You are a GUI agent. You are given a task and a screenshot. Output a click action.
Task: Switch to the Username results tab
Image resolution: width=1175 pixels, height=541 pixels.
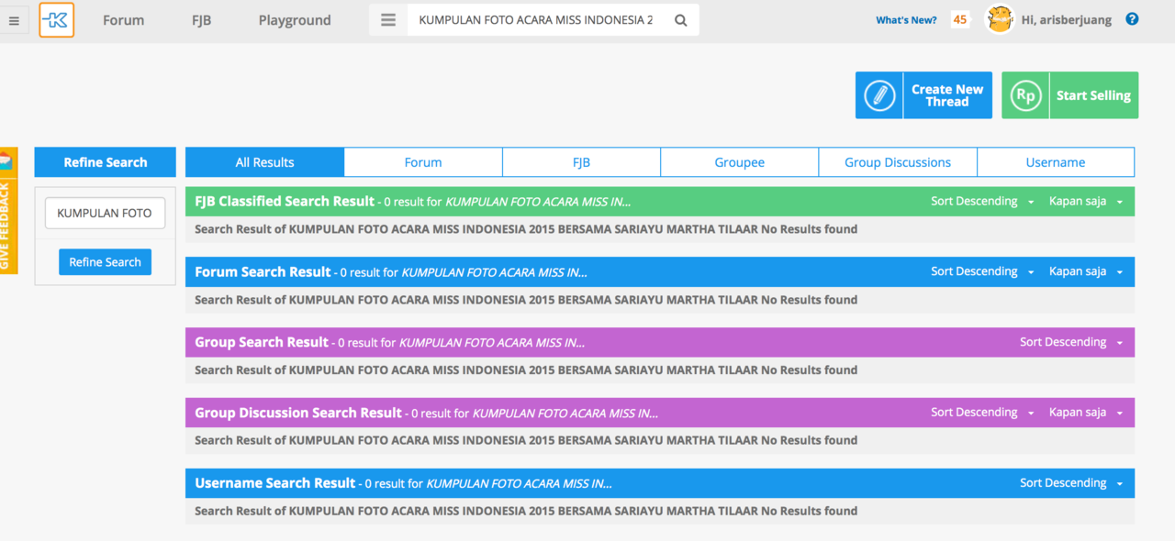1056,162
